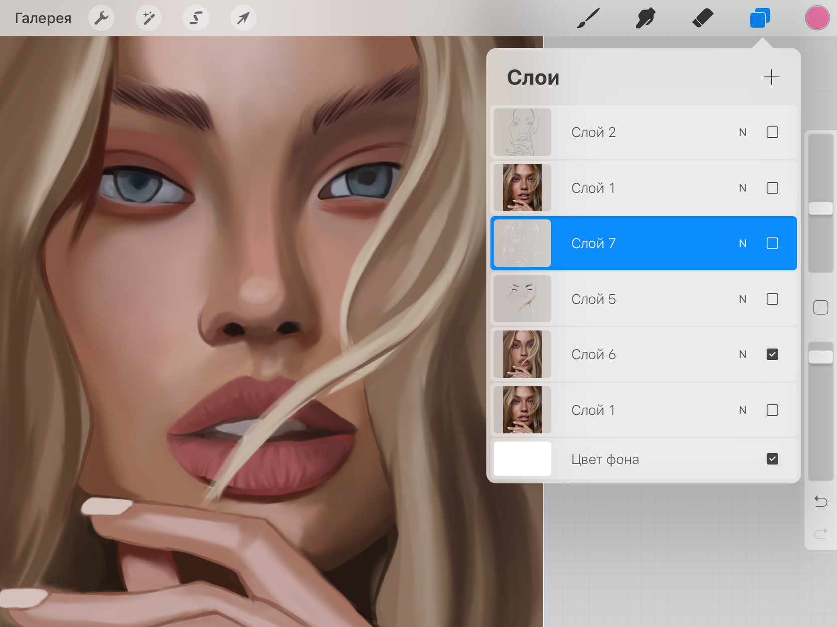Open blend mode N for Слой 7
Viewport: 837px width, 627px height.
[x=743, y=243]
